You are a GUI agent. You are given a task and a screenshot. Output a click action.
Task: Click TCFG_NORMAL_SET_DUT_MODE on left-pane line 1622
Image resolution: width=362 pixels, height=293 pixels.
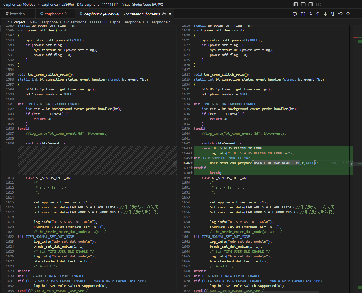click(50, 237)
